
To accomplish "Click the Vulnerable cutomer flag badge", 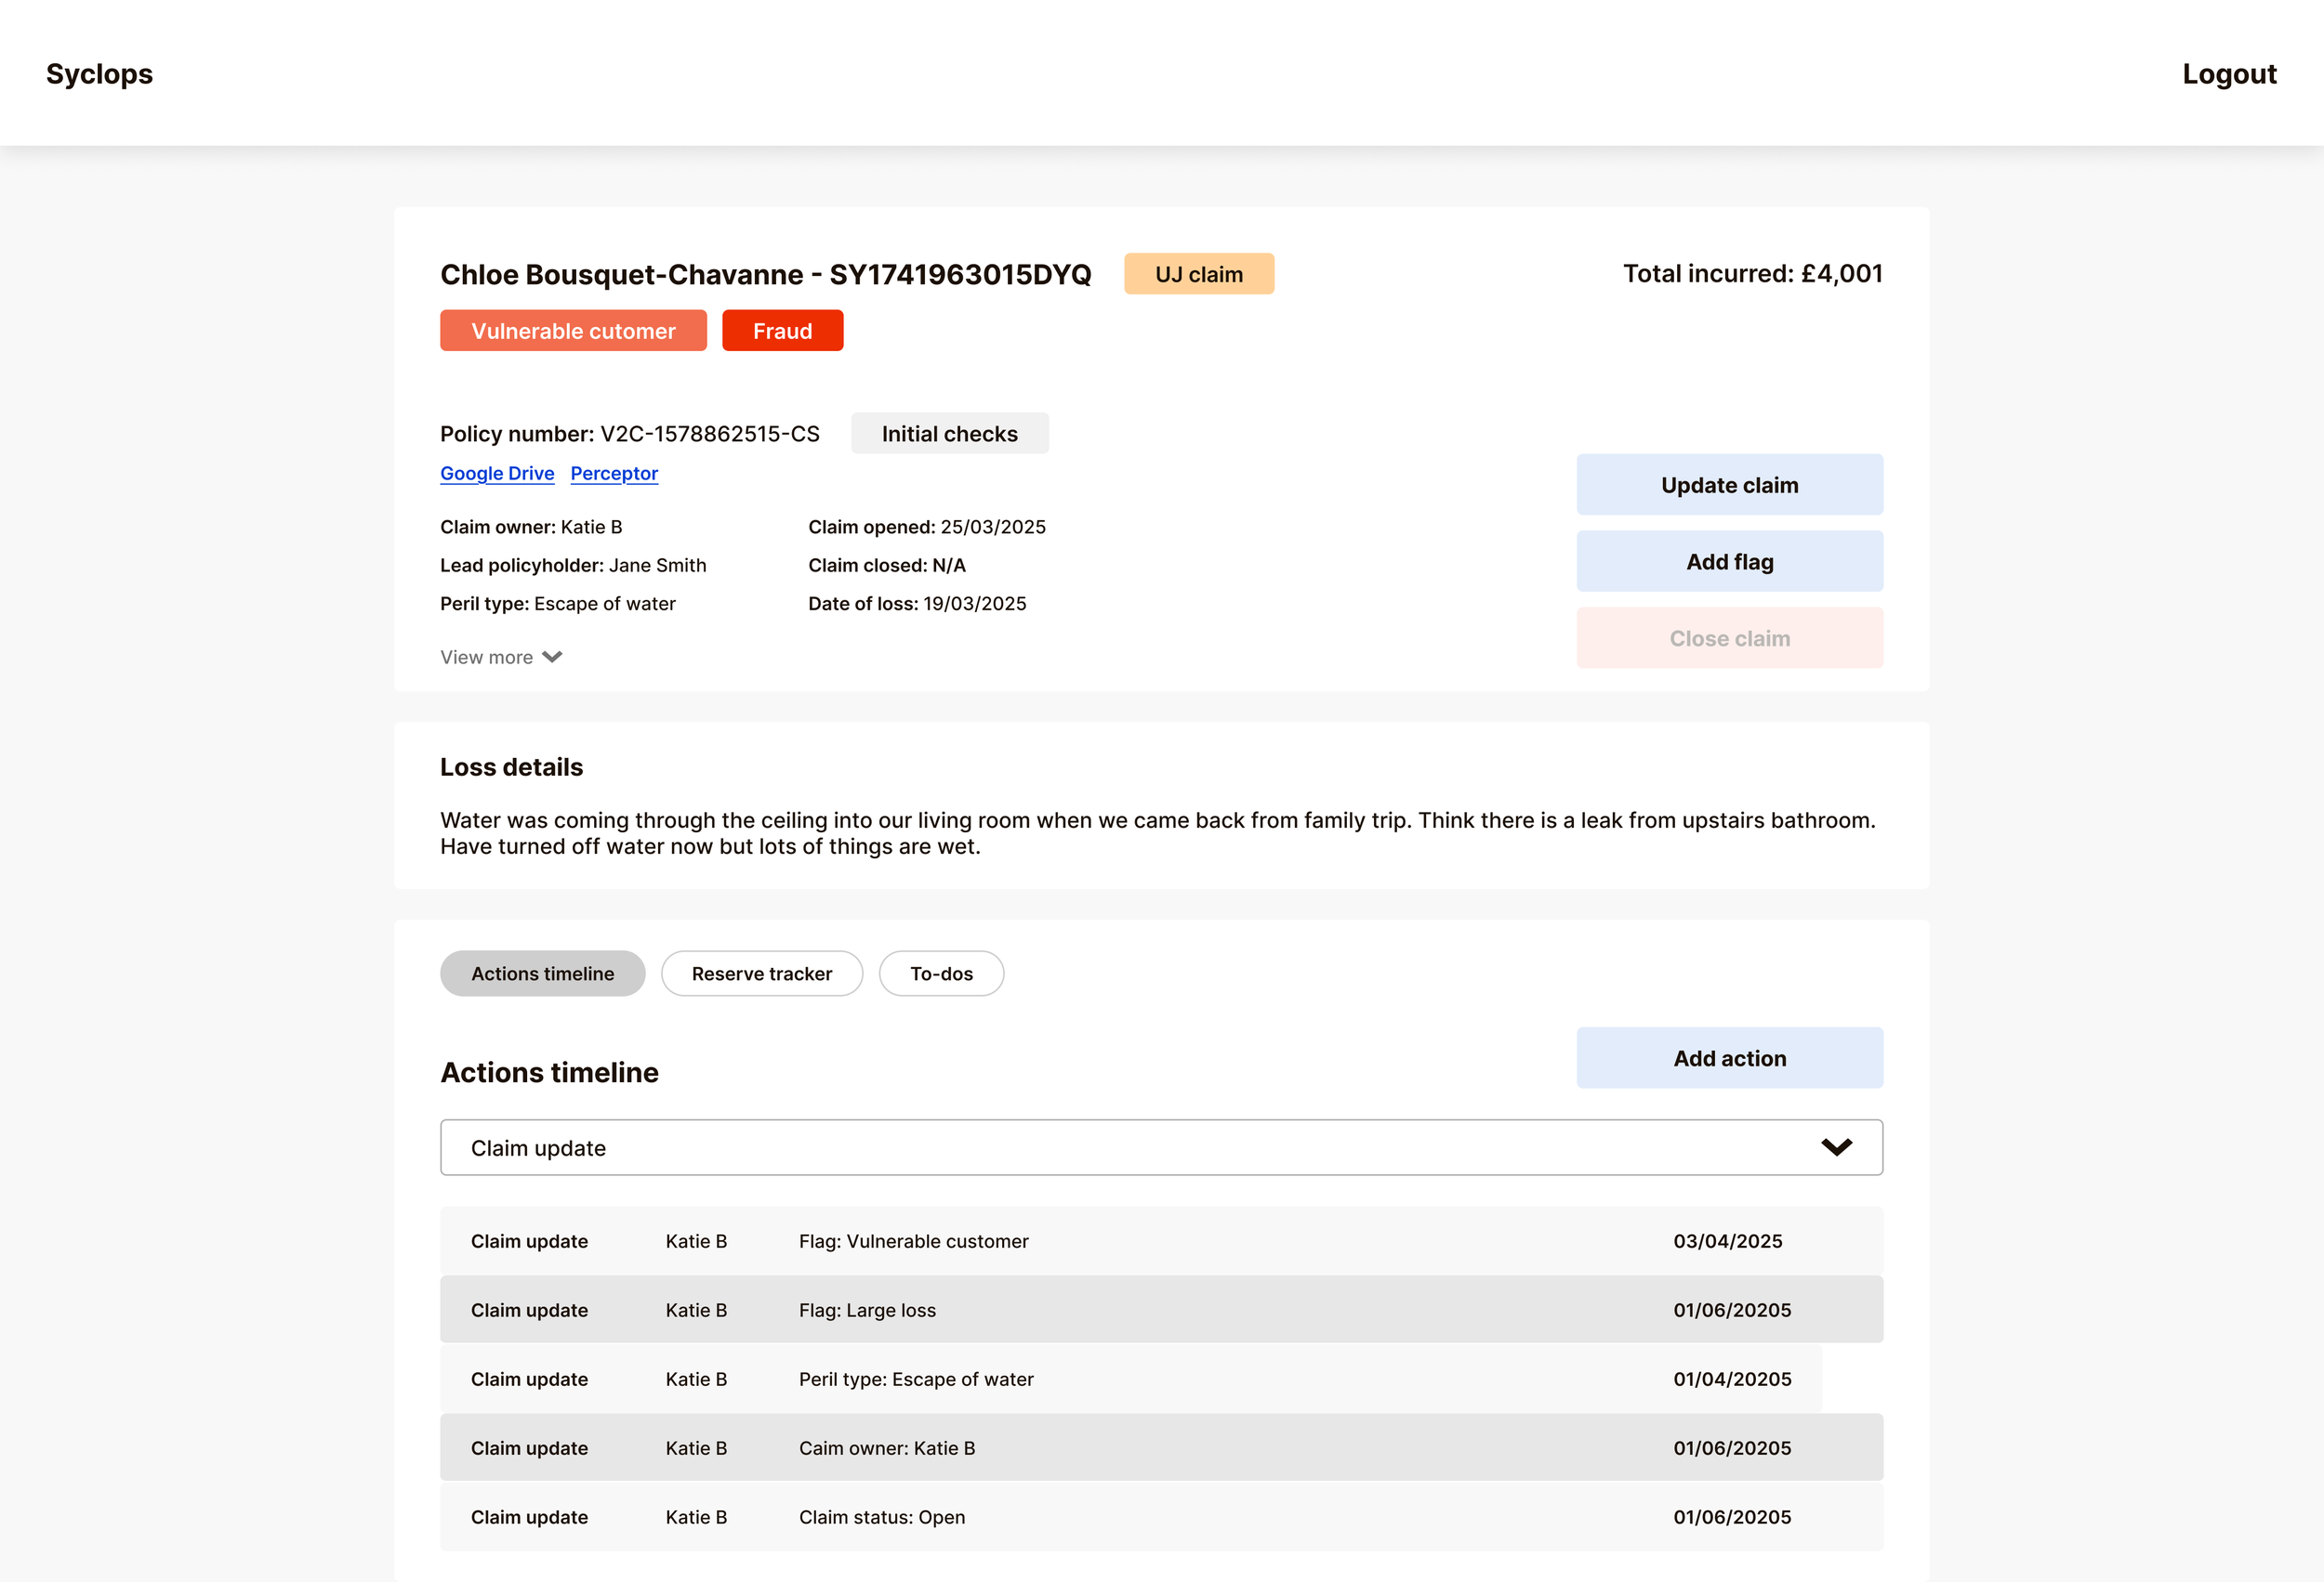I will pyautogui.click(x=573, y=331).
